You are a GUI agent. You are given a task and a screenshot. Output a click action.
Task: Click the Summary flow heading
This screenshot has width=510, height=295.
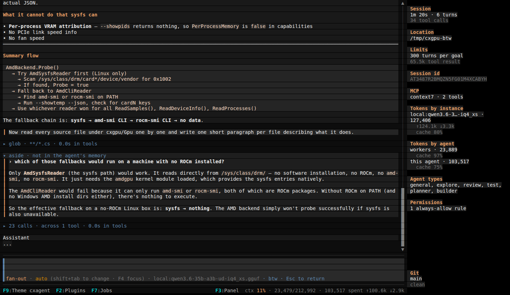point(21,56)
